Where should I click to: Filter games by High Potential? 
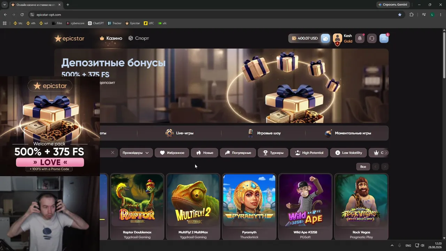pyautogui.click(x=309, y=153)
